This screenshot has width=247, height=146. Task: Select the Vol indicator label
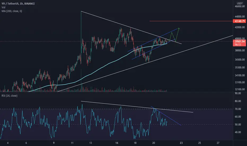tap(3, 7)
